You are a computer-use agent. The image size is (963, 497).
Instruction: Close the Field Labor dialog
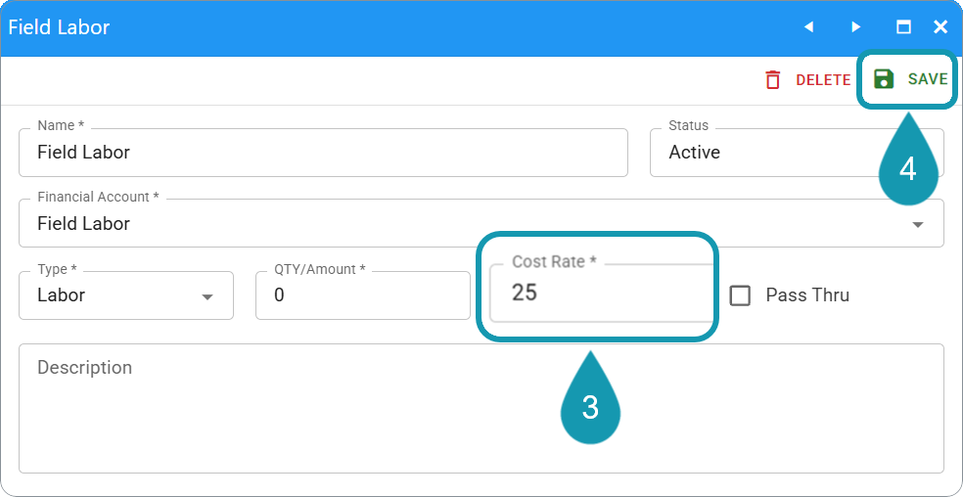pos(940,27)
